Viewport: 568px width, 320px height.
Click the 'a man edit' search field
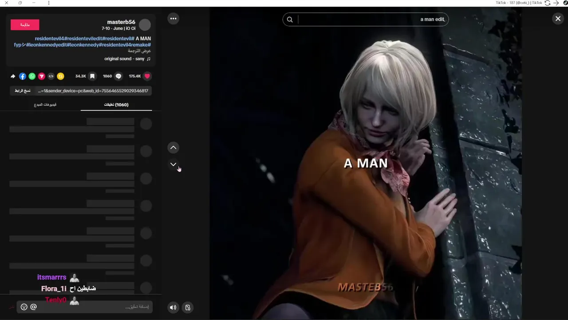pos(366,20)
